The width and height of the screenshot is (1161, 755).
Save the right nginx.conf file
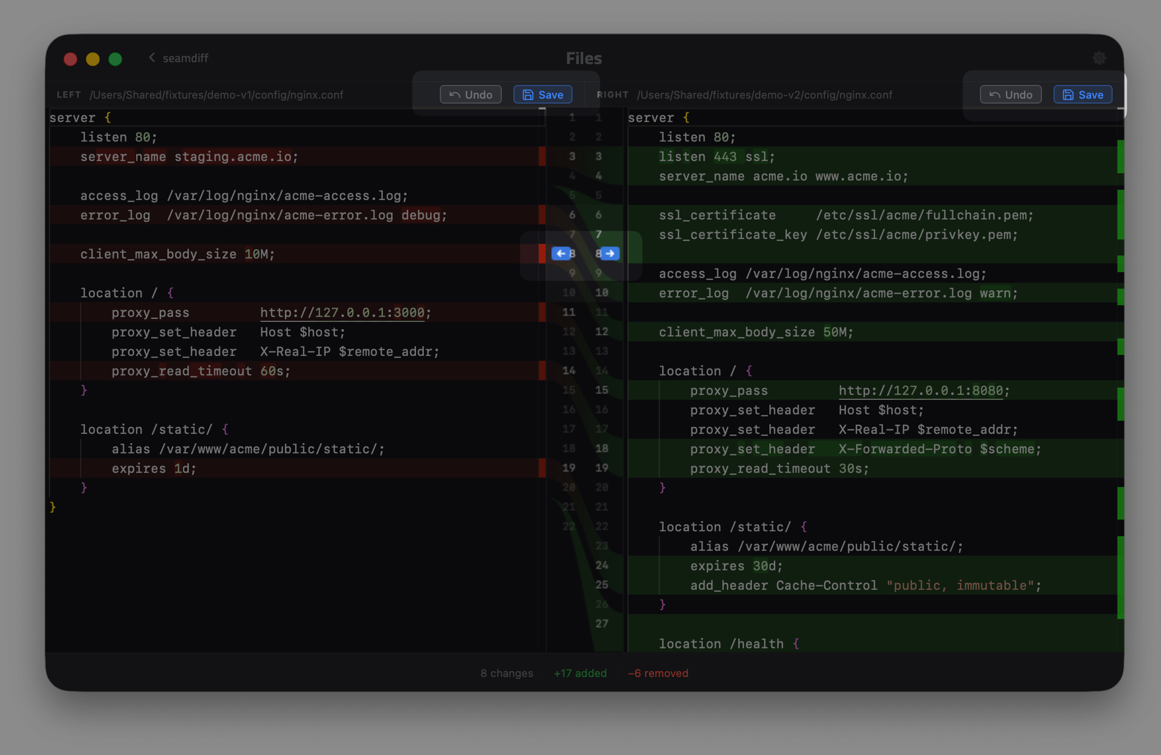click(x=1083, y=95)
